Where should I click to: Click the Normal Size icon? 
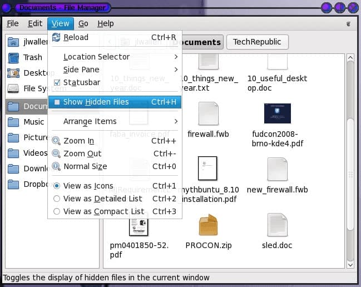[56, 166]
